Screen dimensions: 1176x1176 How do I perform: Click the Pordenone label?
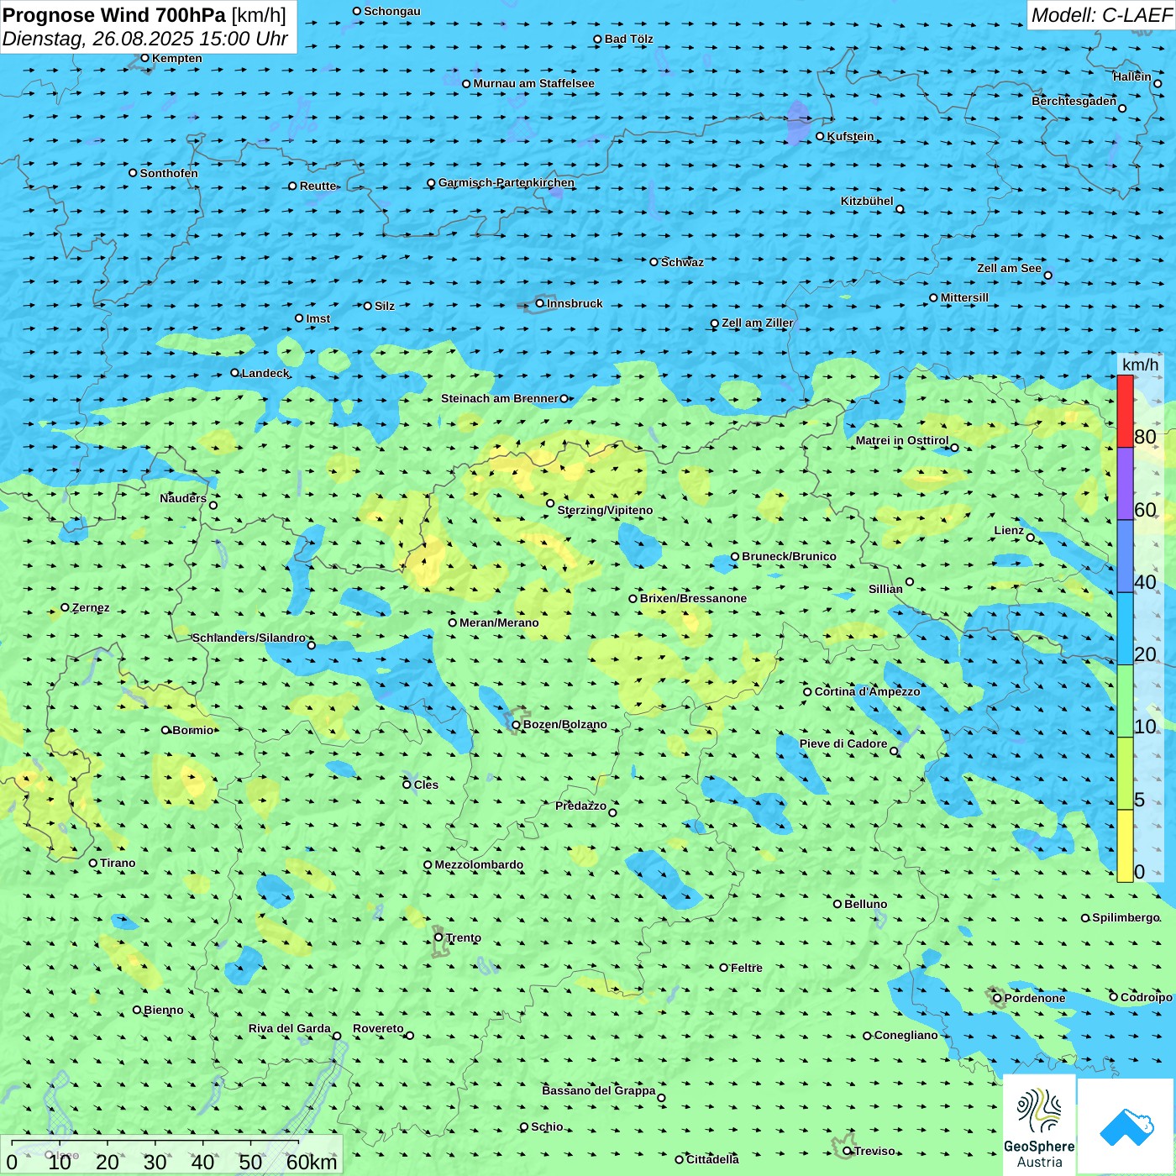(x=1035, y=998)
